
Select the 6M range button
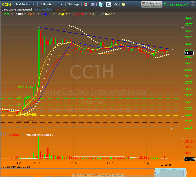tap(91, 175)
